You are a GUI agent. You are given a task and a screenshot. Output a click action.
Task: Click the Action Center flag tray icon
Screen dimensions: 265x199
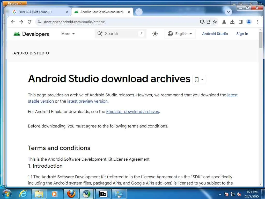[226, 194]
